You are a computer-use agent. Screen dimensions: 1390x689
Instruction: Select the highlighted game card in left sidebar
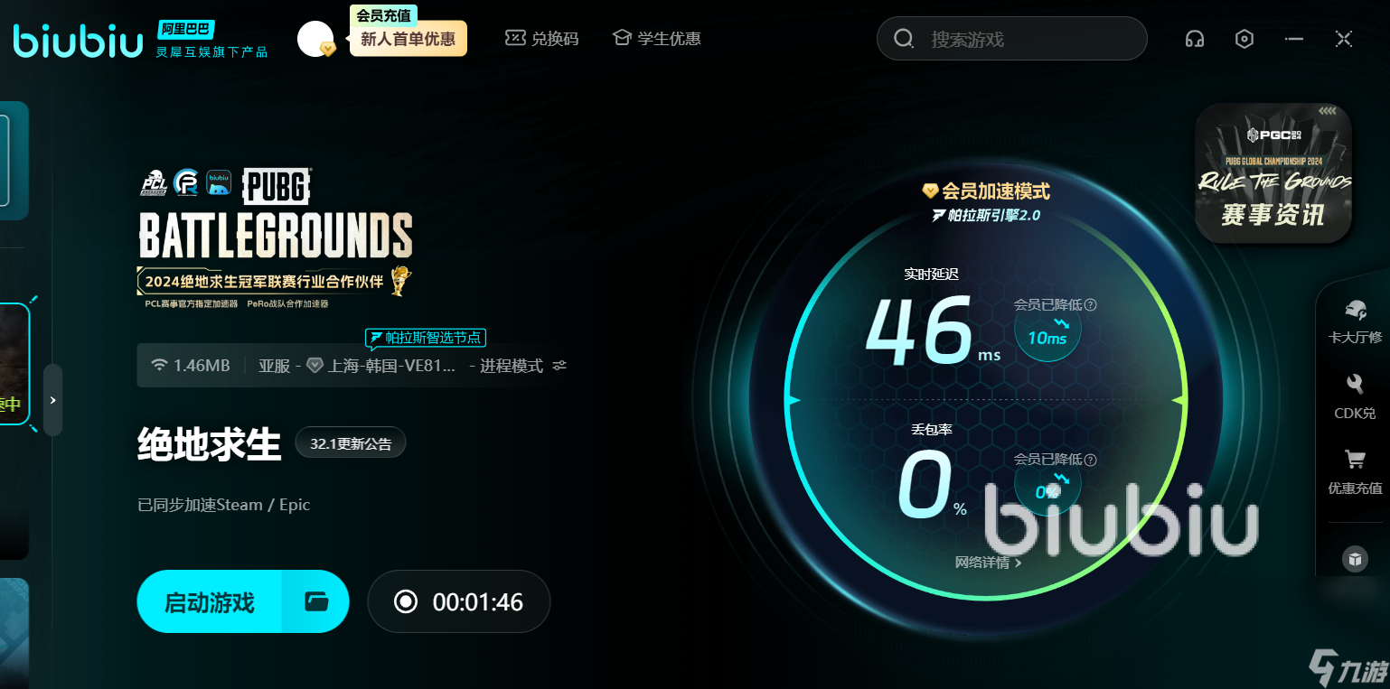click(14, 364)
